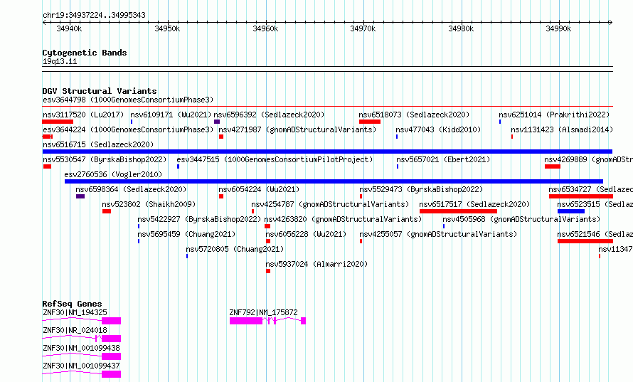Viewport: 633px width, 382px height.
Task: Select nsv5529473 (ByrskaBishop2022) label
Action: point(421,189)
